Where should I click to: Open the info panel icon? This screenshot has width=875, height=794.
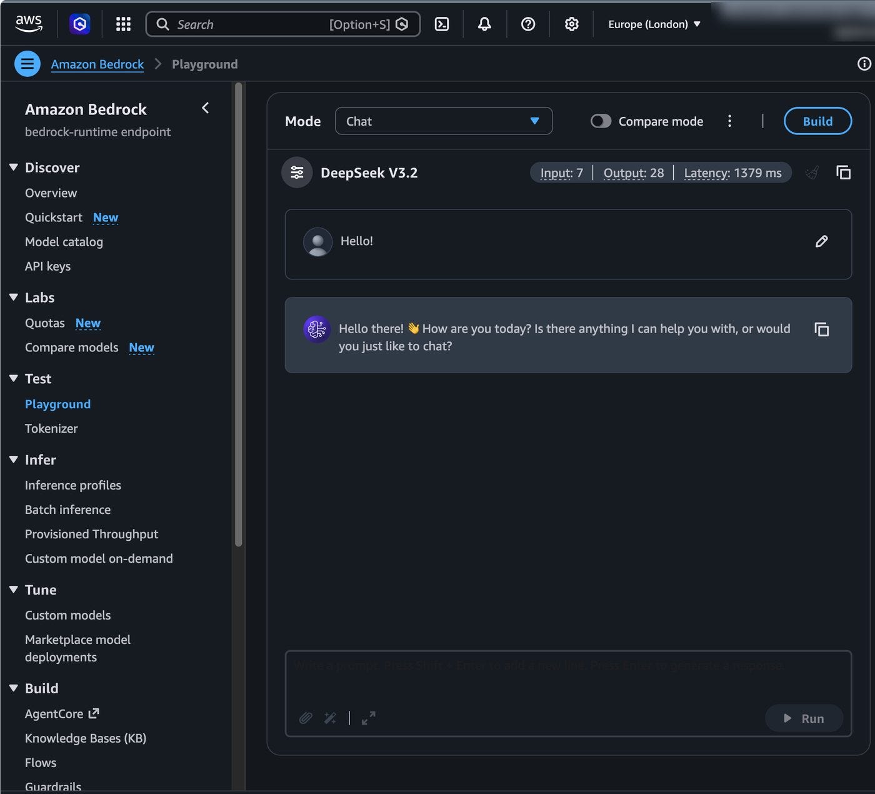pyautogui.click(x=864, y=64)
